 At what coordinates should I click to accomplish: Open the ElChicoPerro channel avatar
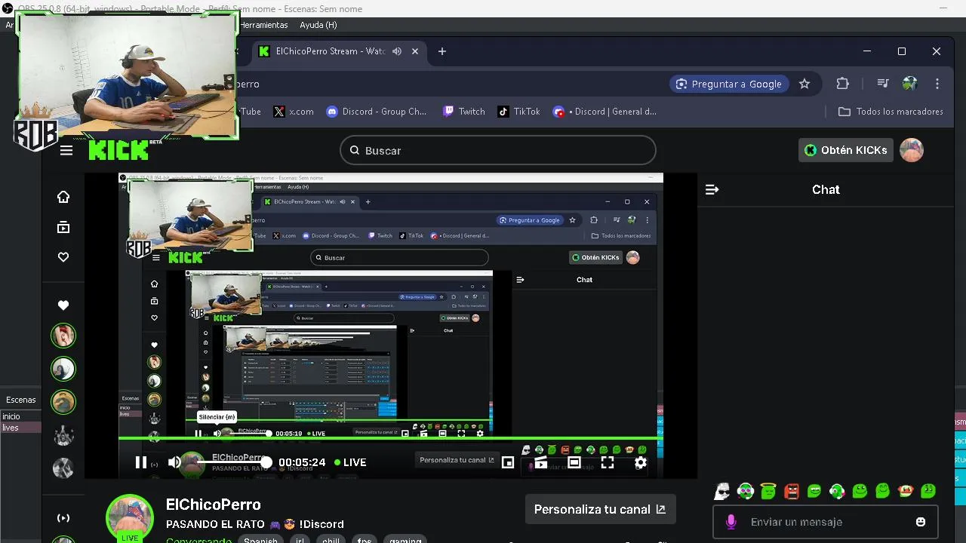point(130,518)
